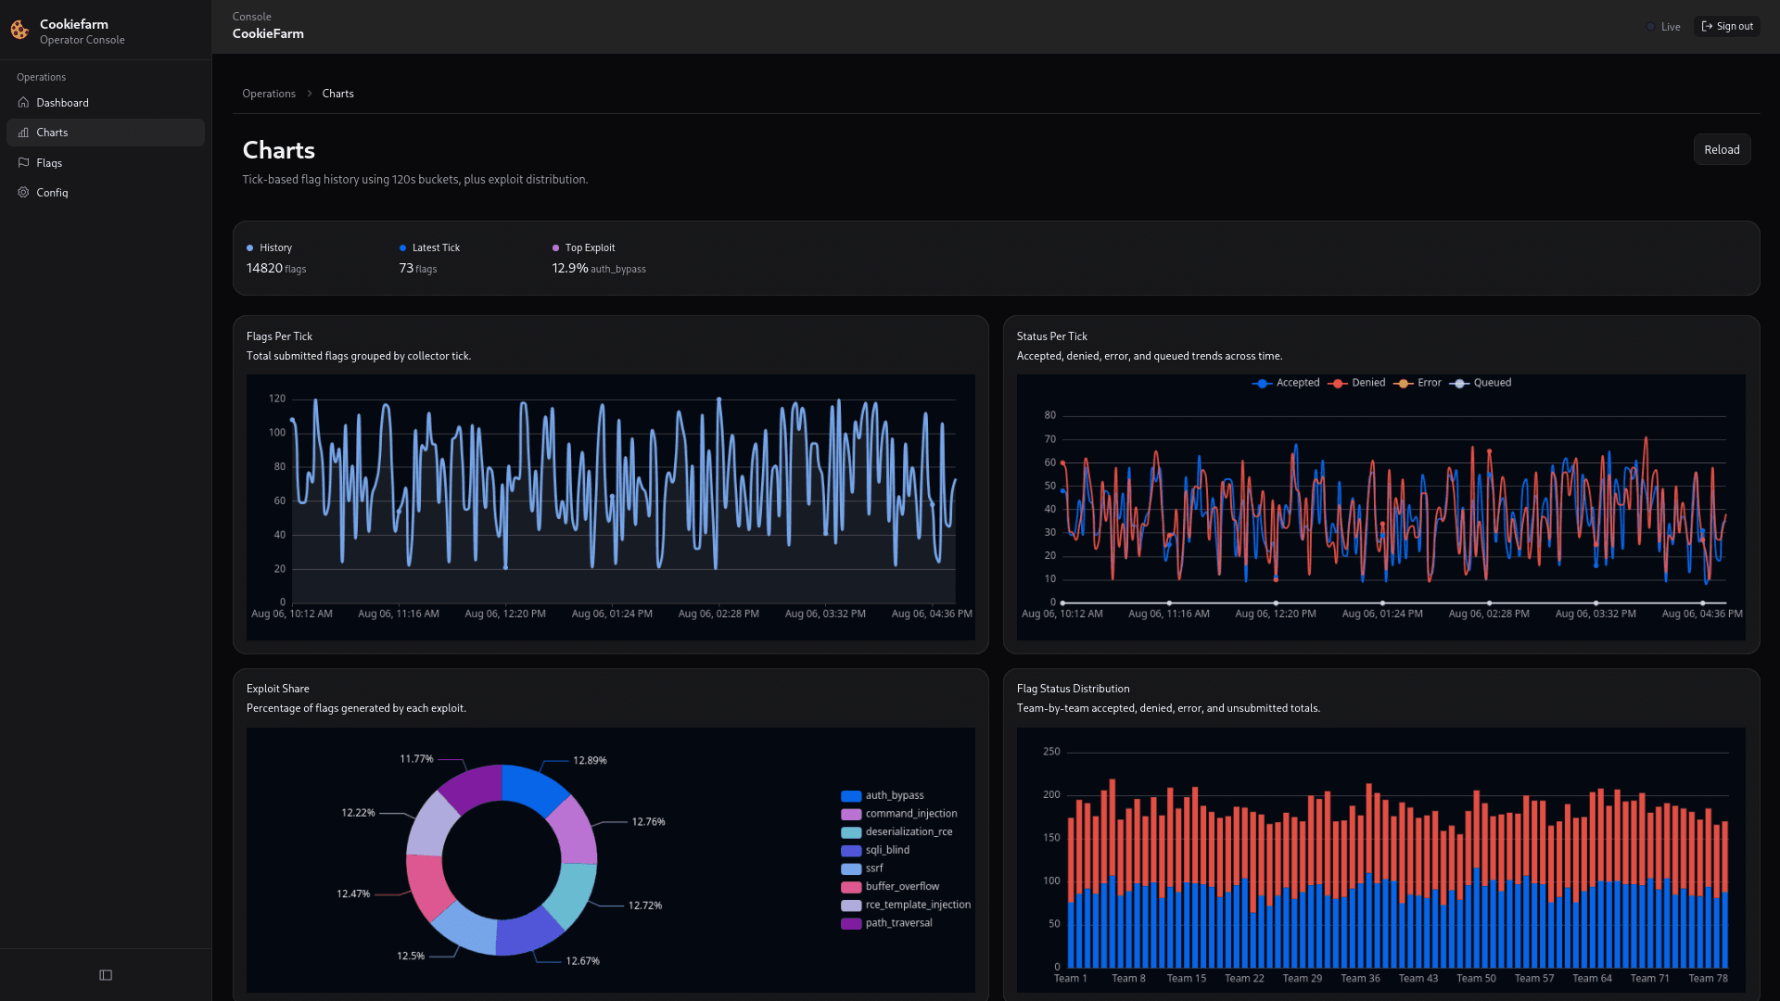Click the auth_bypass blue color swatch
Image resolution: width=1780 pixels, height=1001 pixels.
pos(850,795)
